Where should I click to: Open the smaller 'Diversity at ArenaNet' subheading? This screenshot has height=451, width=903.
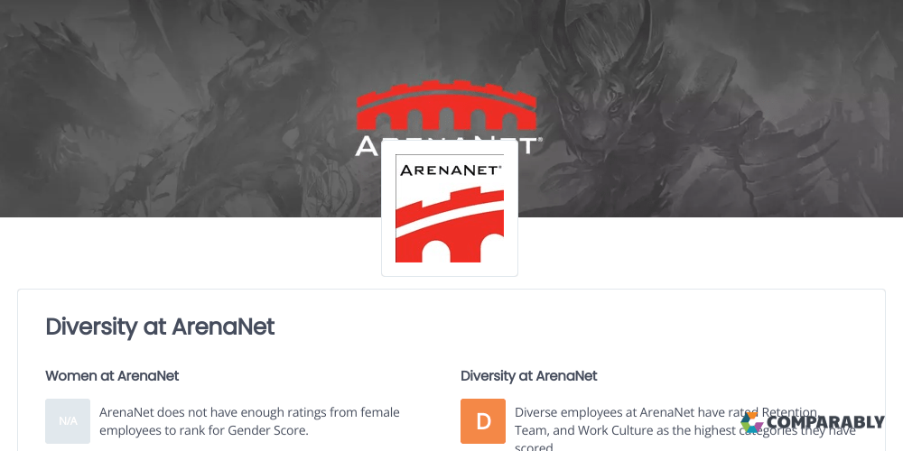[528, 375]
